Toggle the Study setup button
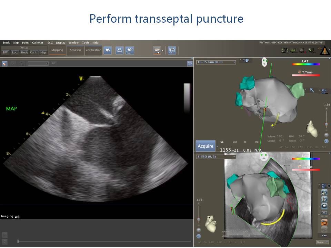This screenshot has width=331, height=248. [24, 52]
